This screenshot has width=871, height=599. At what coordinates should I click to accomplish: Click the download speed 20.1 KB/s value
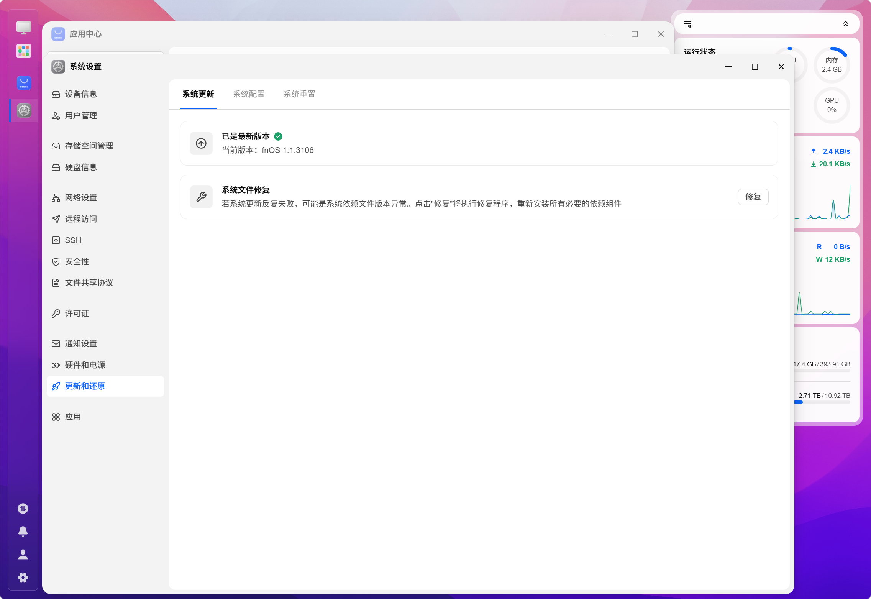coord(834,164)
